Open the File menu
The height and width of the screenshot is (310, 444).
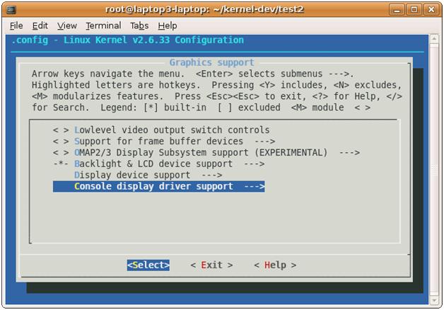tap(16, 25)
